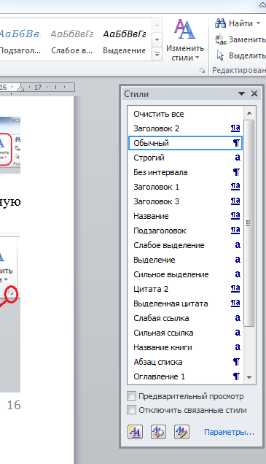Click the binoculars Найти icon
The height and width of the screenshot is (464, 266).
pyautogui.click(x=220, y=23)
